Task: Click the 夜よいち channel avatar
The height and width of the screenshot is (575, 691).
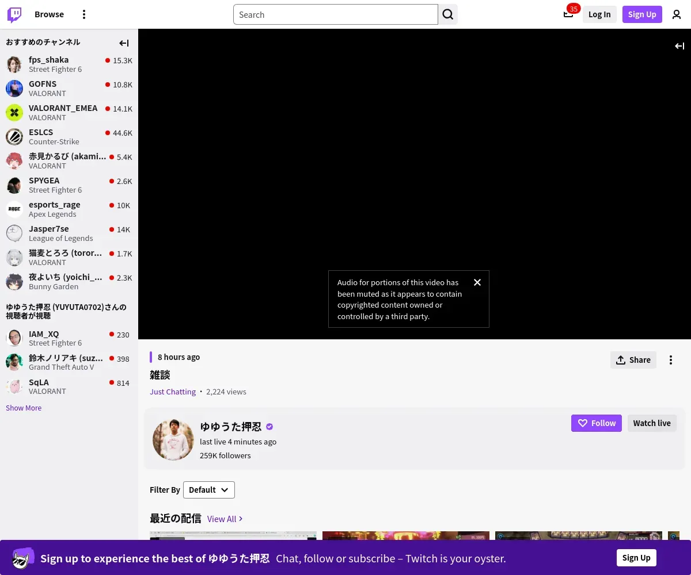Action: pyautogui.click(x=14, y=282)
